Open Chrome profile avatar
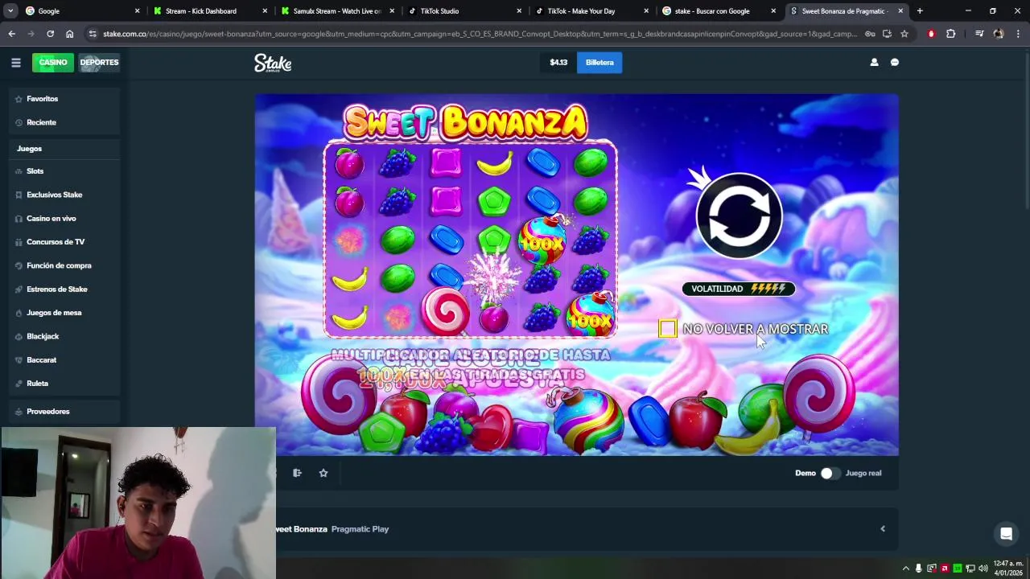This screenshot has width=1030, height=579. click(x=999, y=34)
